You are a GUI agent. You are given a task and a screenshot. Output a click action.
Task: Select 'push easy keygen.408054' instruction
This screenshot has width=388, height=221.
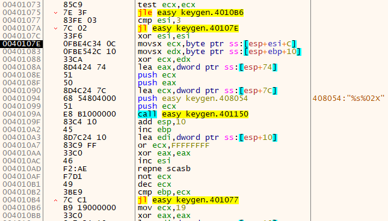(192, 98)
